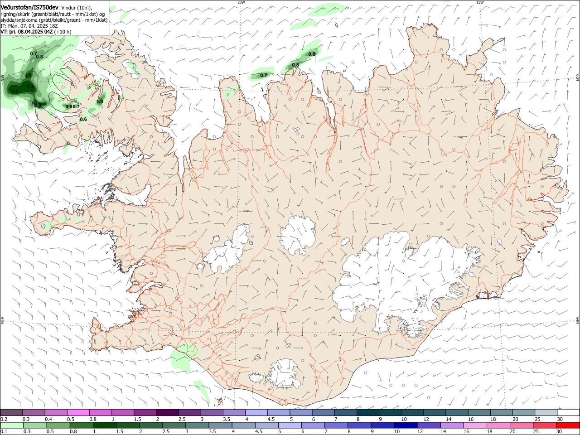Click the '0.2' label on the upper colour scale

[4, 419]
